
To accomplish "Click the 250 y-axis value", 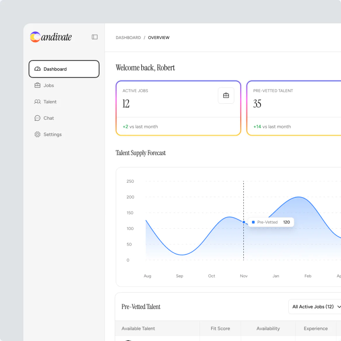I will 130,181.
